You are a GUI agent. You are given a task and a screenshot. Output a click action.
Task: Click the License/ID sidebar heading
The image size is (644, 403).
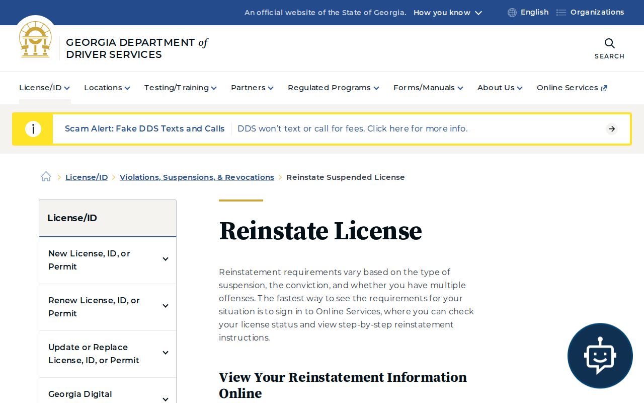72,218
